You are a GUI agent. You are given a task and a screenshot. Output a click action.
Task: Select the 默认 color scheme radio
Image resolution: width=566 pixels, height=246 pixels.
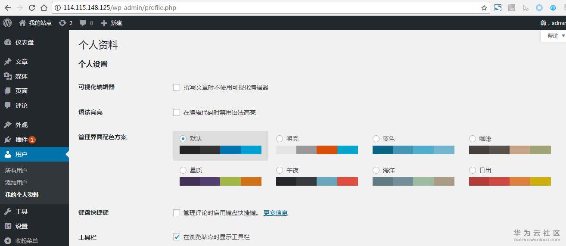(x=183, y=139)
